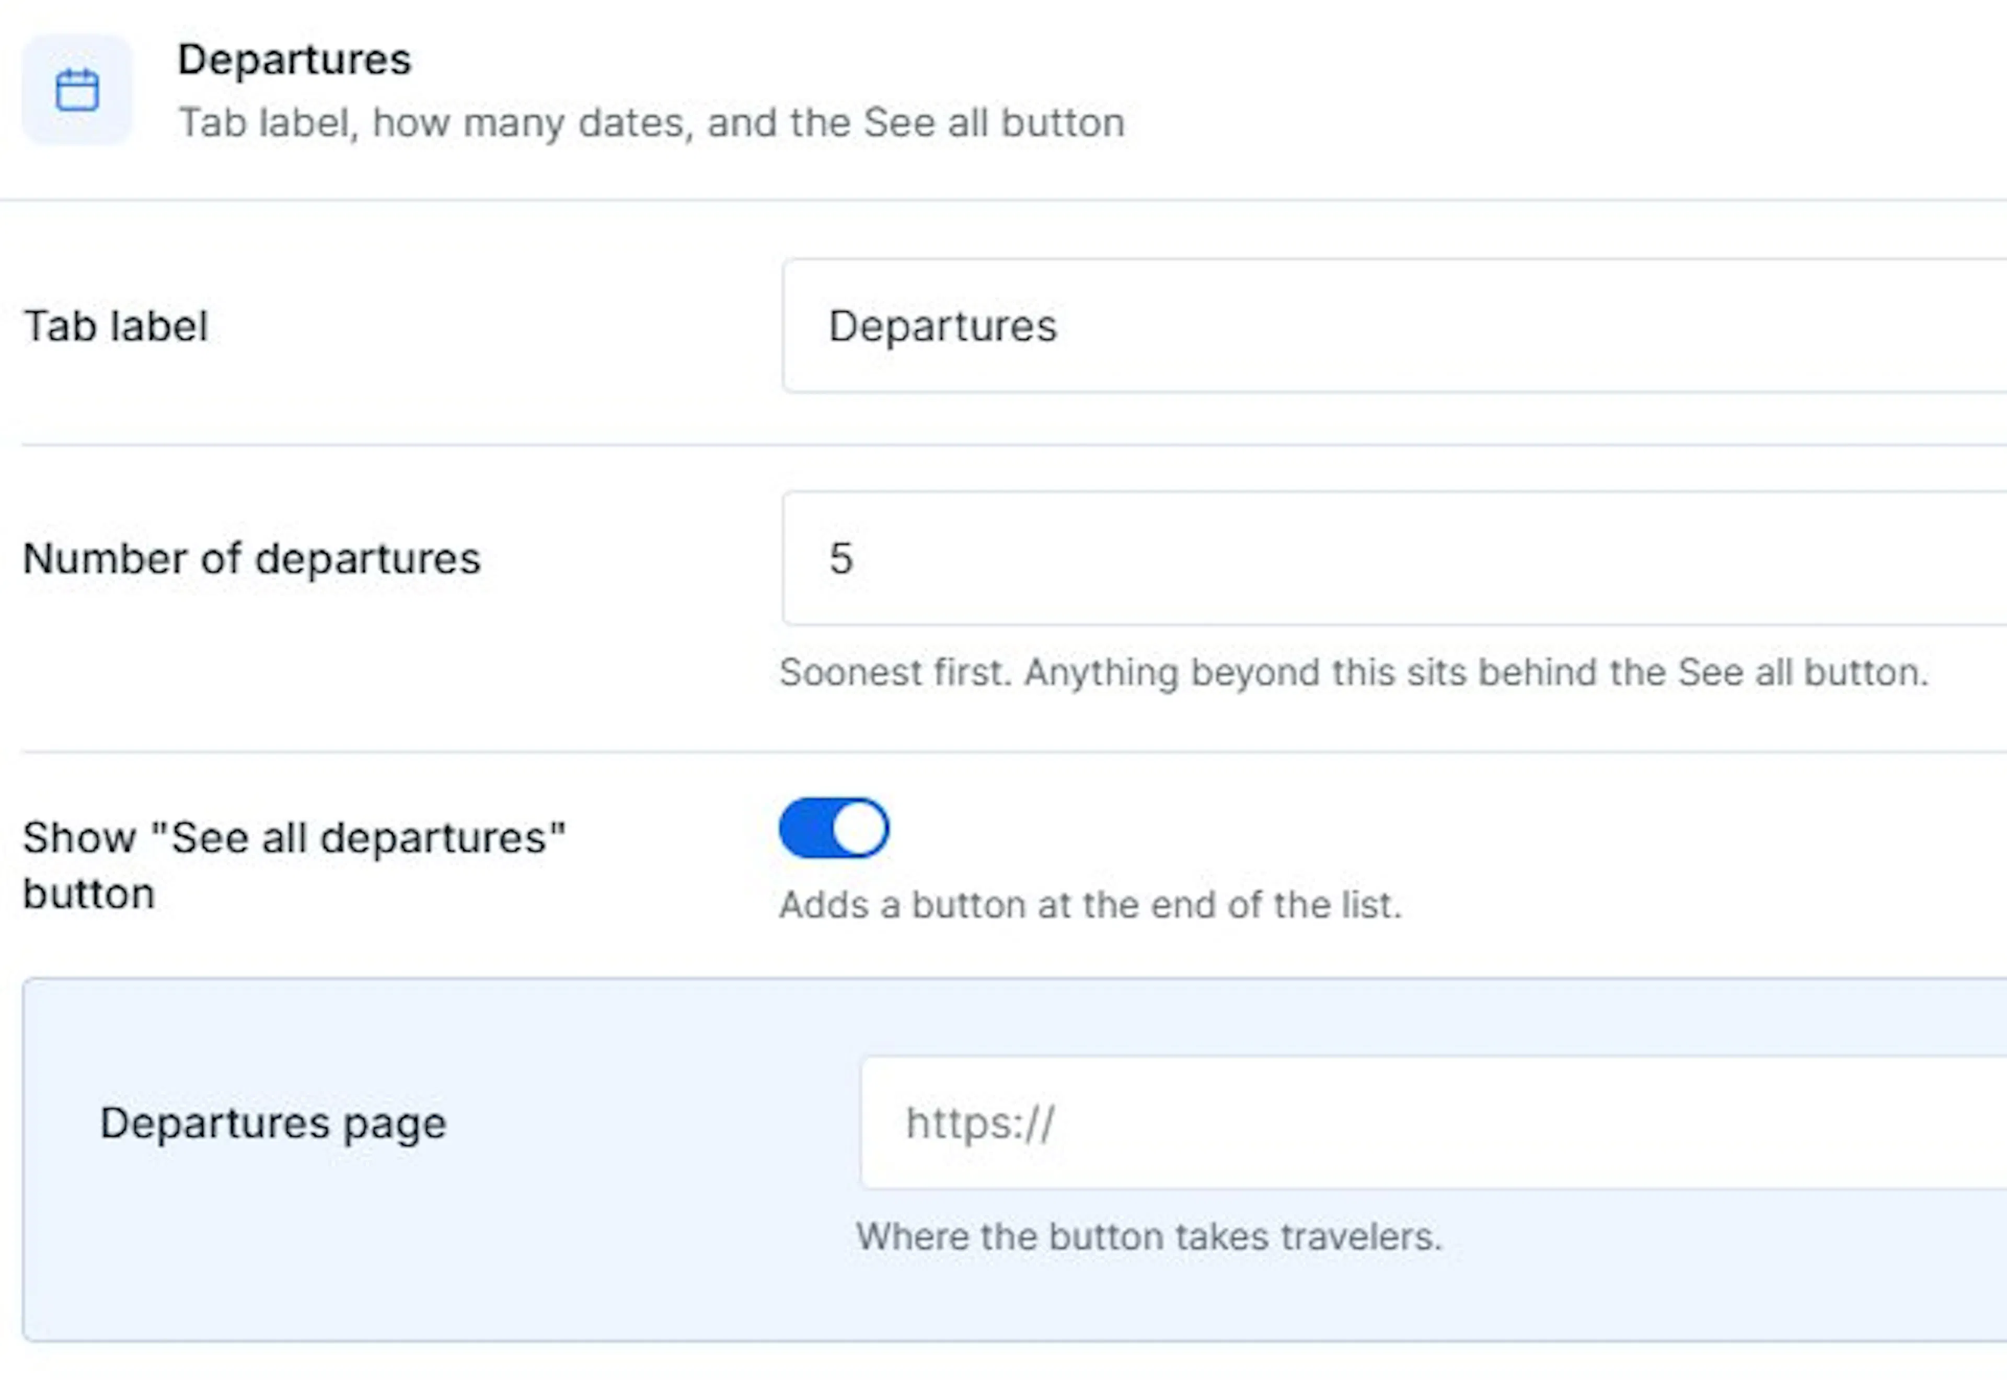This screenshot has width=2007, height=1380.
Task: Select the Departures section heading
Action: (294, 60)
